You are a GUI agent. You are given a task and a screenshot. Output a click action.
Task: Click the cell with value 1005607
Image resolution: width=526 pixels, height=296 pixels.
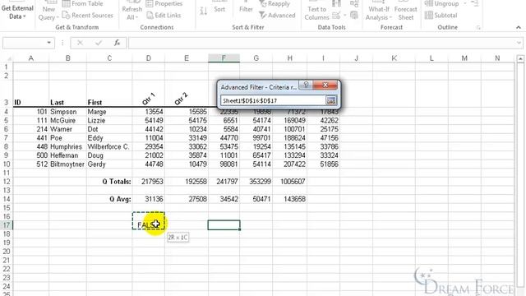[290, 181]
